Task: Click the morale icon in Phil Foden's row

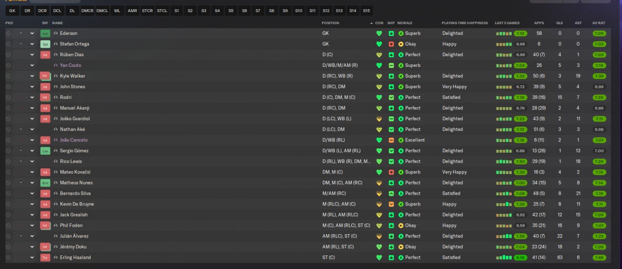Action: click(401, 225)
